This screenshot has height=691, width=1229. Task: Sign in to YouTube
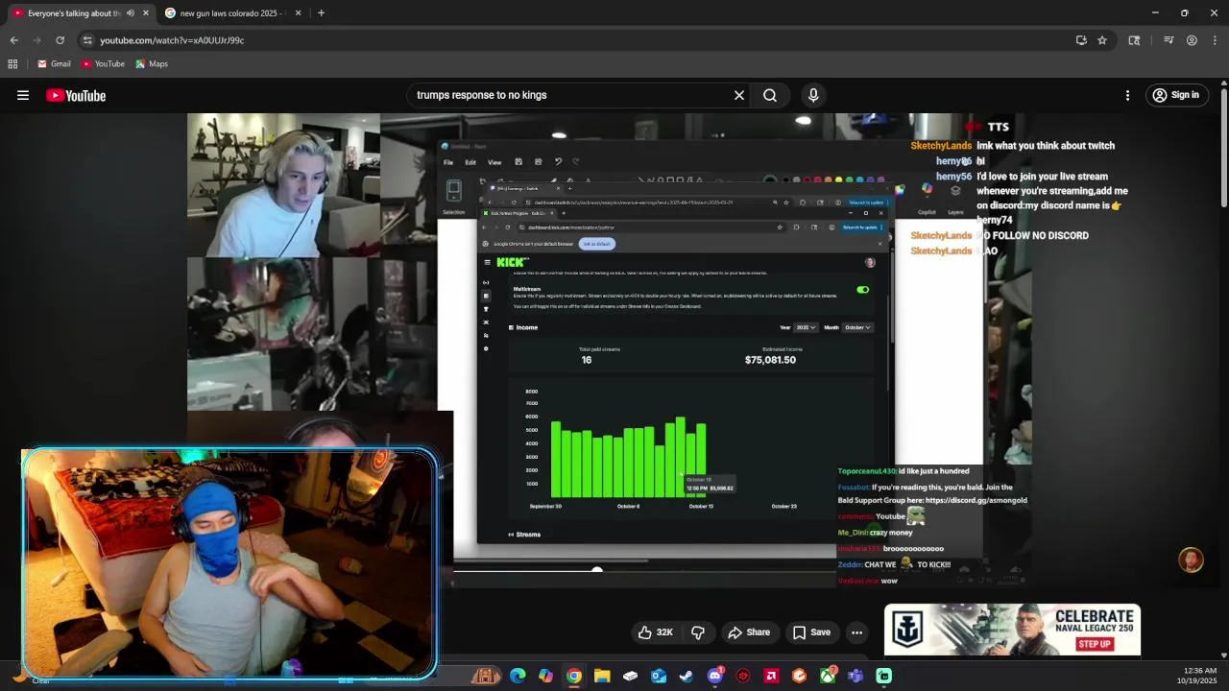pos(1176,95)
